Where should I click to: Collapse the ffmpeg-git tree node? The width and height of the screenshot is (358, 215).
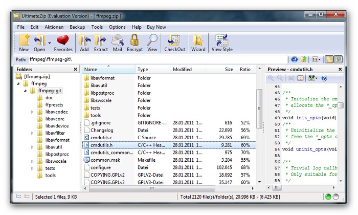click(x=25, y=91)
